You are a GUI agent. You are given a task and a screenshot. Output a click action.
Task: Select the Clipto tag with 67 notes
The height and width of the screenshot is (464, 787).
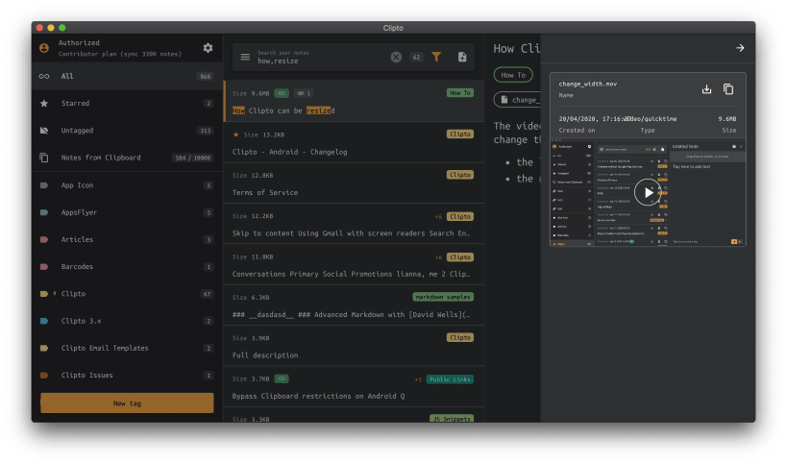point(128,294)
